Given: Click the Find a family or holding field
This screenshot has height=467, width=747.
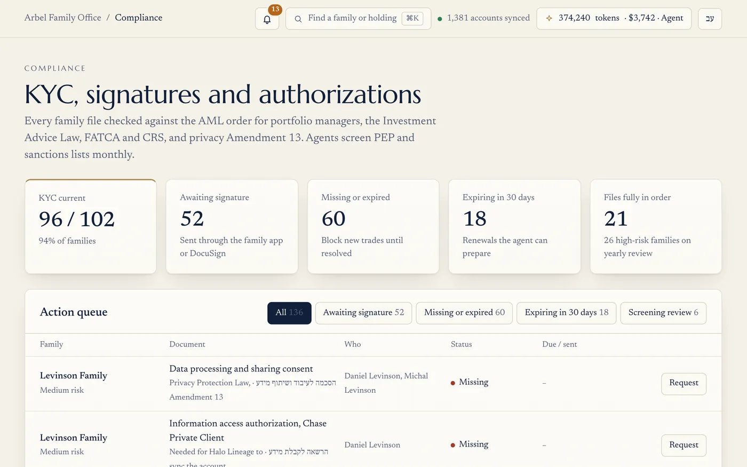Looking at the screenshot, I should click(358, 19).
